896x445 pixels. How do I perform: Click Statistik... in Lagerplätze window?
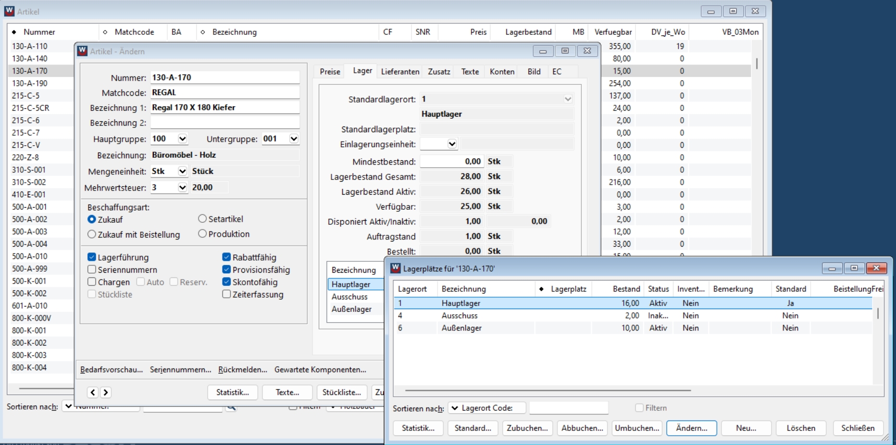[418, 428]
